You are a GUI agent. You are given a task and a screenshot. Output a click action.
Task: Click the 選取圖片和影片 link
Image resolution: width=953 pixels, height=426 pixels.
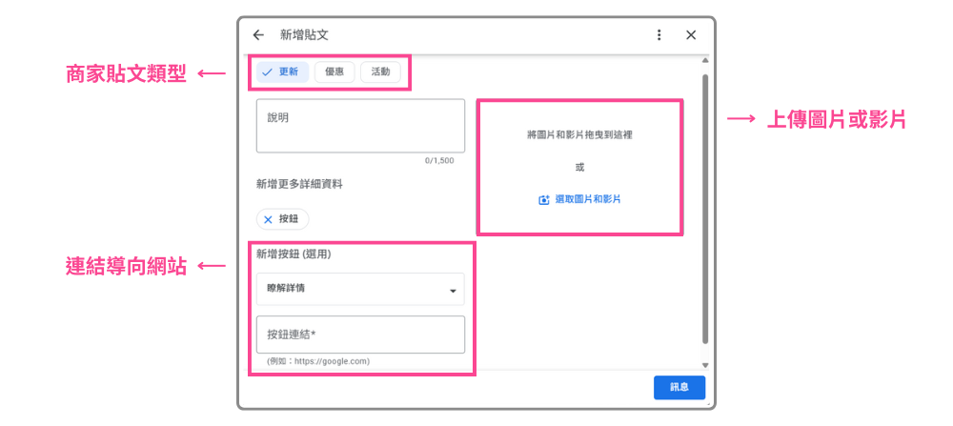(x=587, y=200)
